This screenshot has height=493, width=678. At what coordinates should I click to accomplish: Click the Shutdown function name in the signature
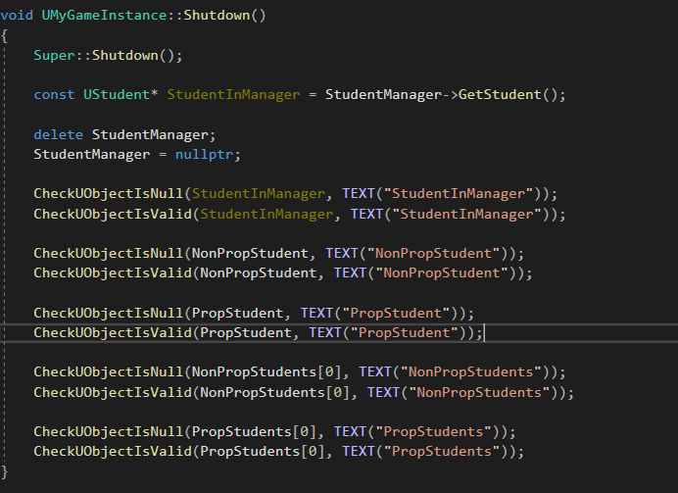pyautogui.click(x=217, y=15)
